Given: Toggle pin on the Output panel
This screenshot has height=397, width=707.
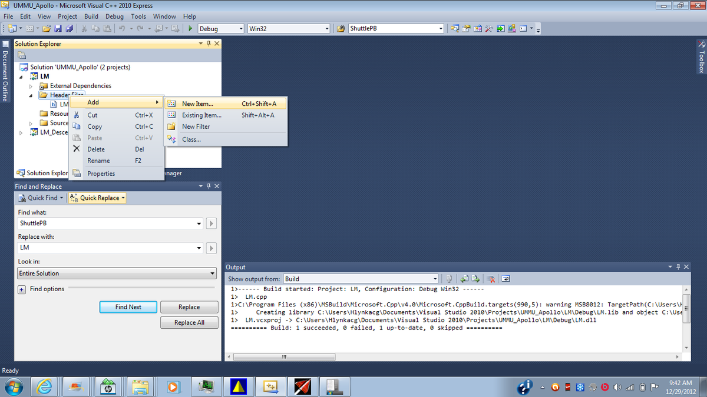Looking at the screenshot, I should tap(678, 266).
